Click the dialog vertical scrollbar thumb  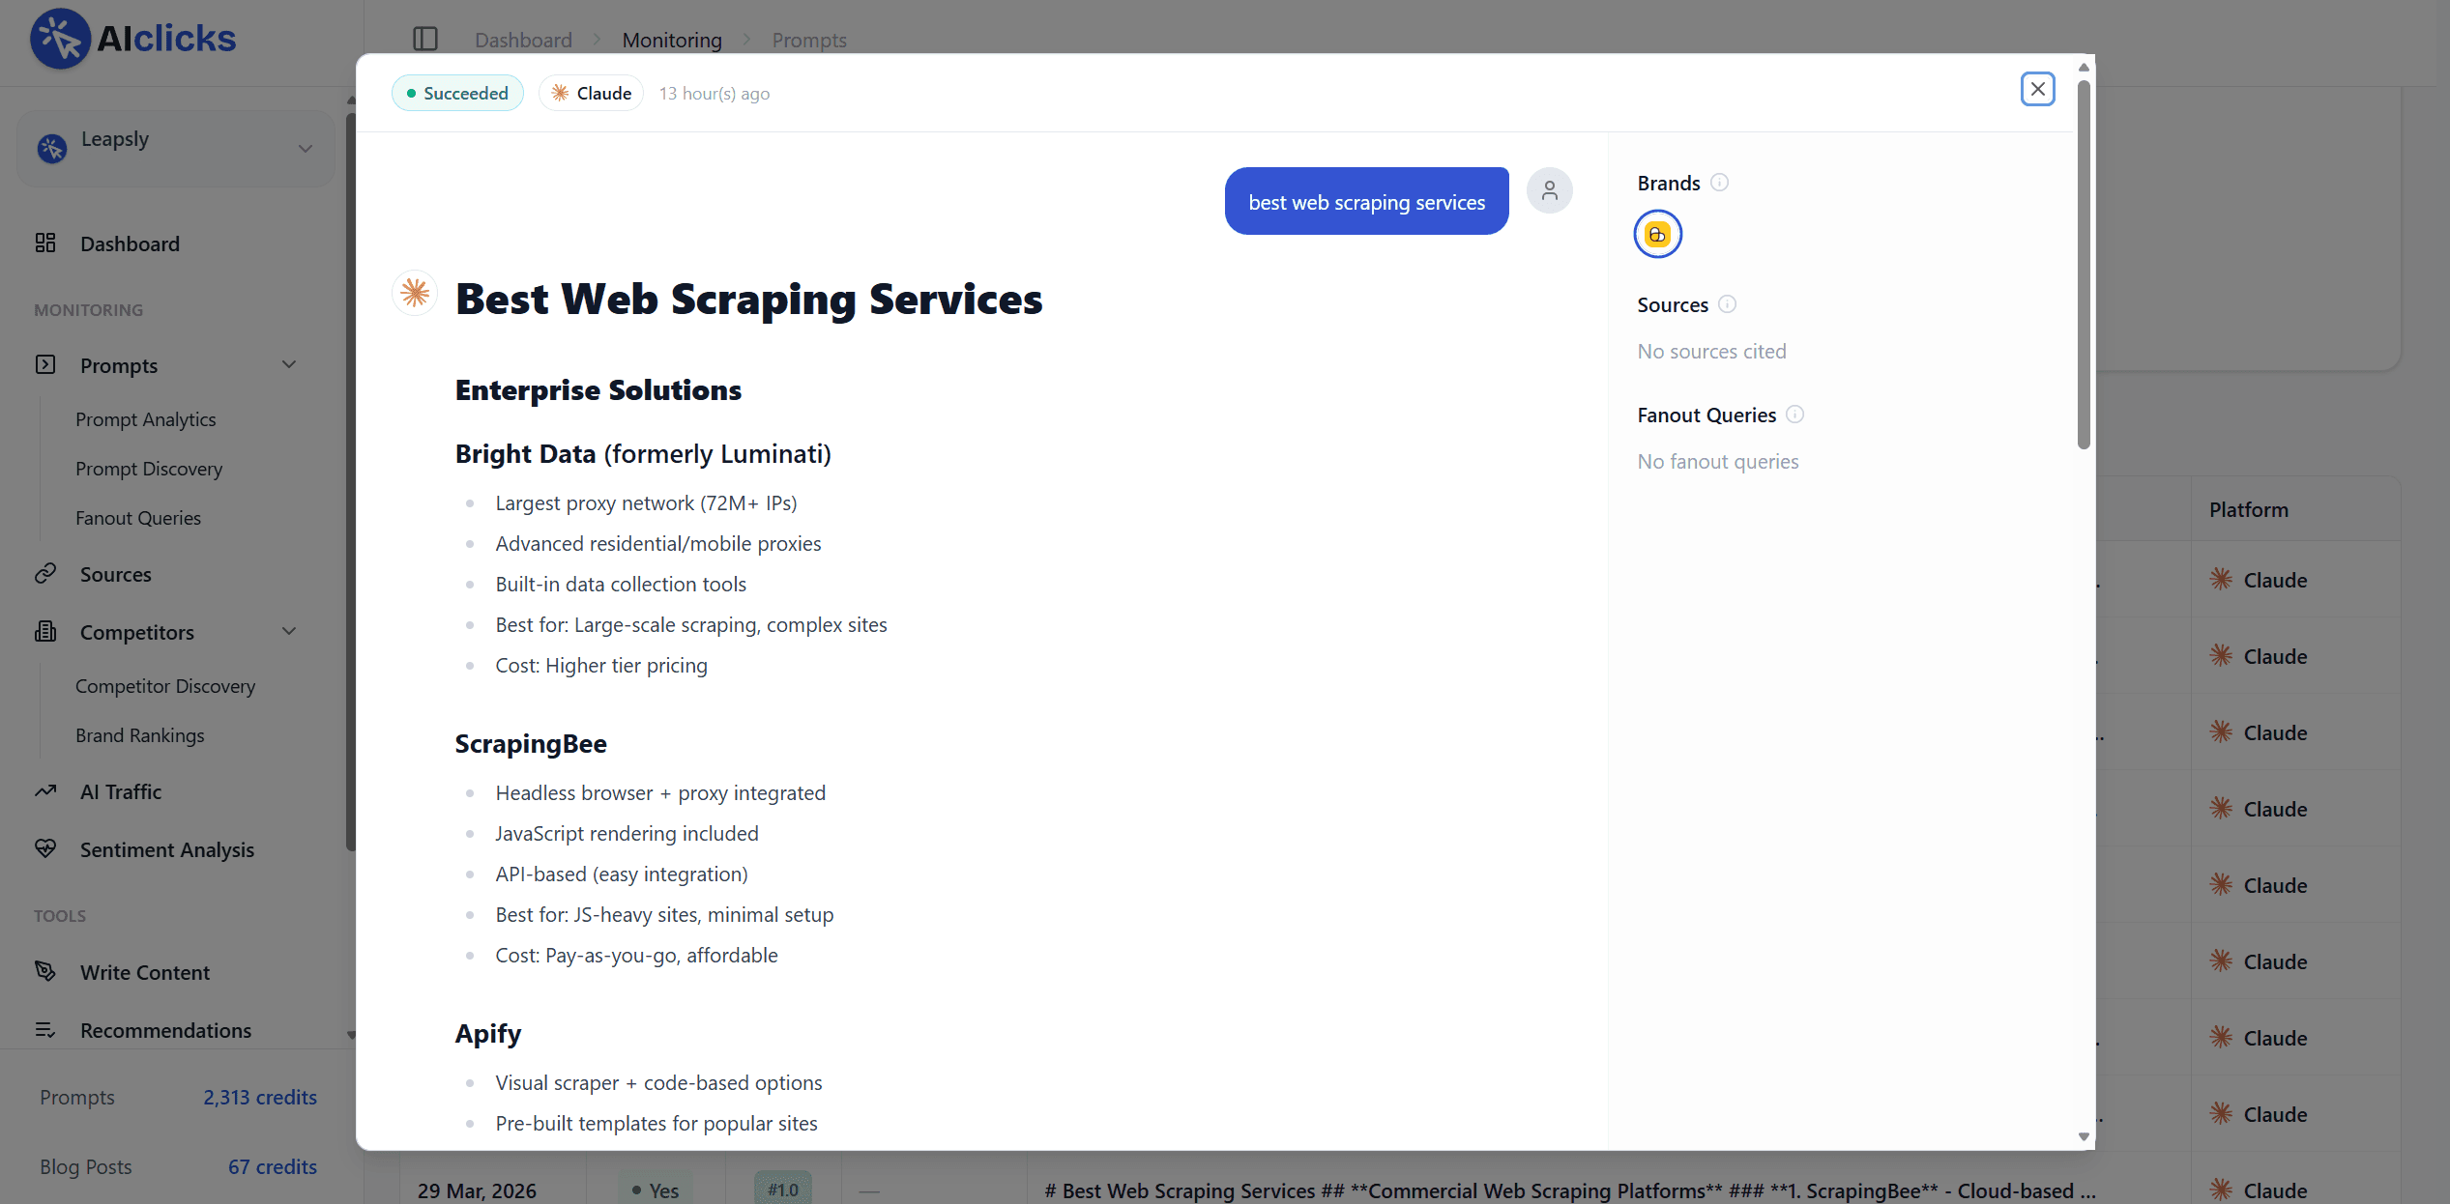click(2084, 263)
